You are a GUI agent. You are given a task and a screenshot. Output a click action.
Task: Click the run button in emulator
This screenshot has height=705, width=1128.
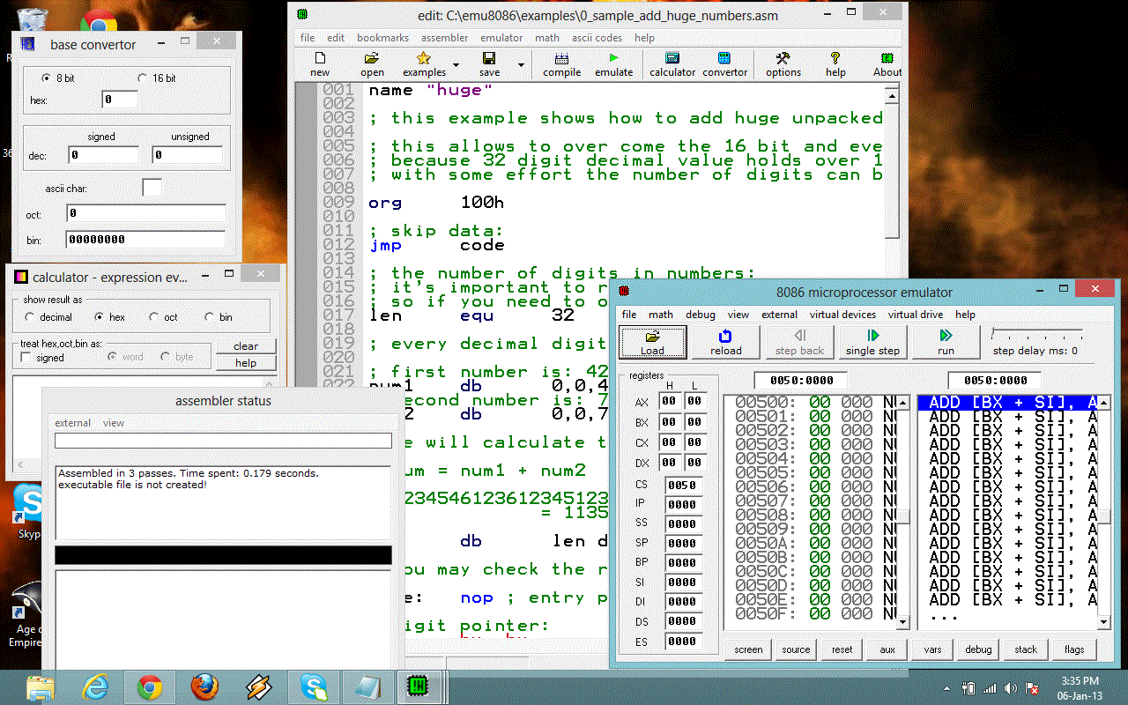coord(946,342)
